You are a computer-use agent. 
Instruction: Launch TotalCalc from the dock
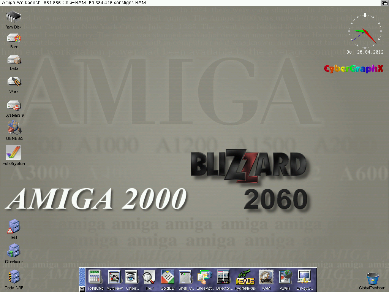[x=95, y=278]
